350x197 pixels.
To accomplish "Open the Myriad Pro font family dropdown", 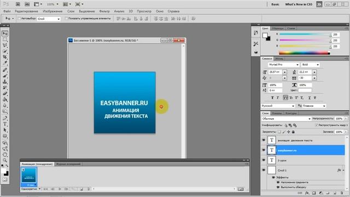I will [283, 65].
